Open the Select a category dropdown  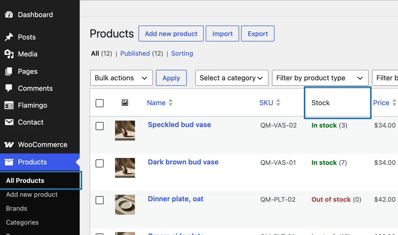(x=232, y=78)
